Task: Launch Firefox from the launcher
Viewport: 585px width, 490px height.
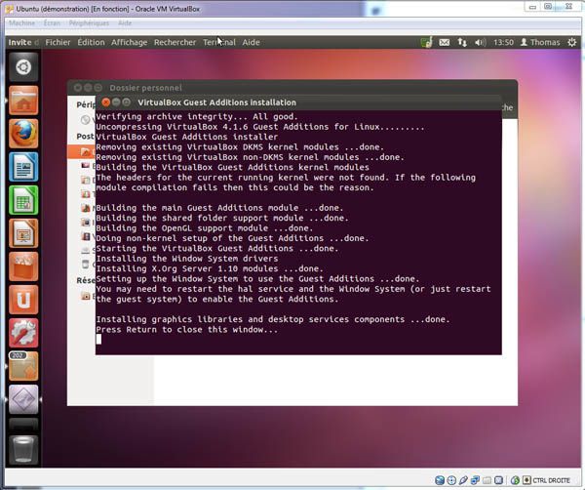Action: tap(23, 134)
